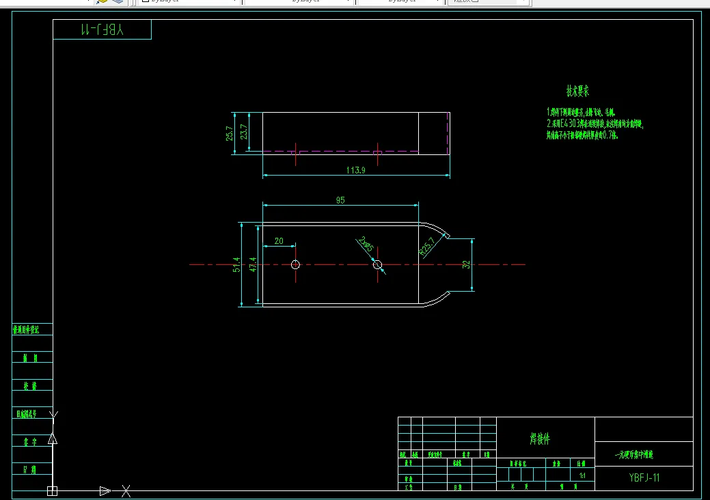Image resolution: width=710 pixels, height=500 pixels.
Task: Select the 技术要求 heading text
Action: click(x=578, y=91)
